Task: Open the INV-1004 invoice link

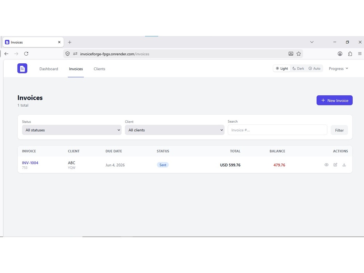Action: [x=30, y=163]
